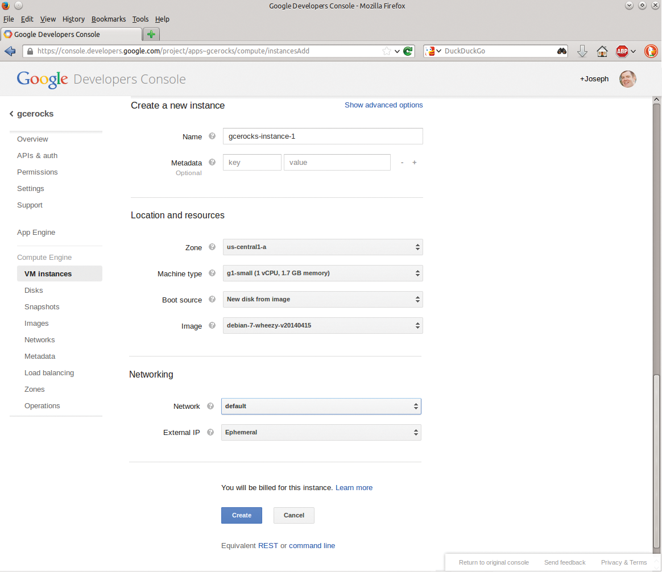
Task: Click help icon beside External IP
Action: pos(210,432)
